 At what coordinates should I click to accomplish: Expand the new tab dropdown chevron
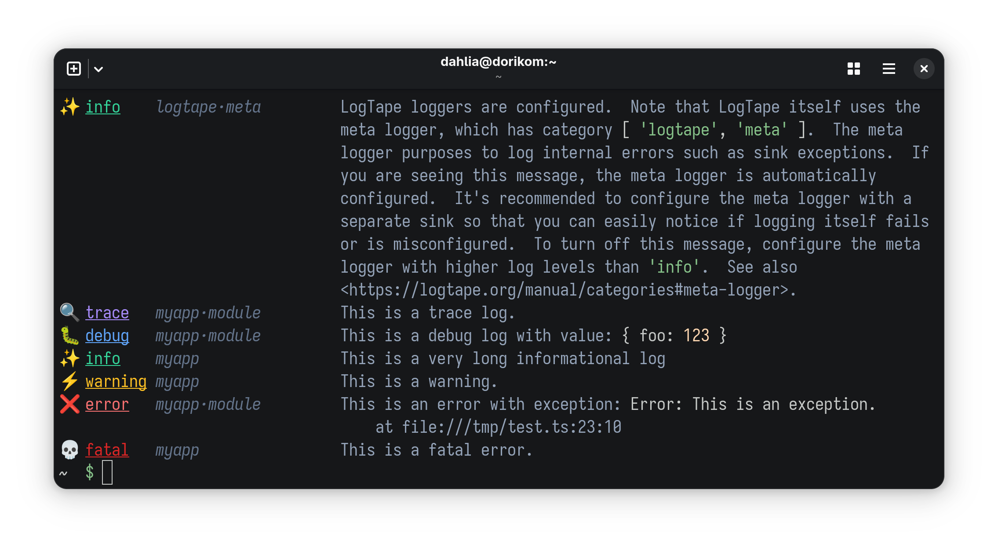click(x=98, y=69)
